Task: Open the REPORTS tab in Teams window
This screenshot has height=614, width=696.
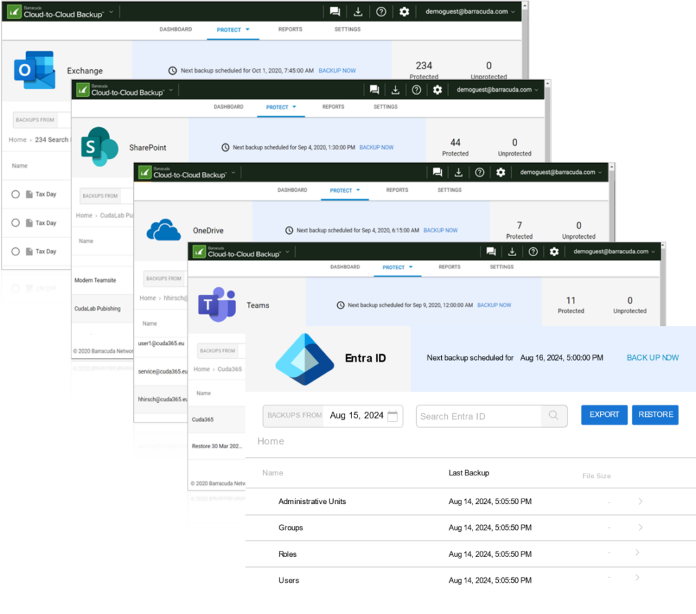Action: point(450,267)
